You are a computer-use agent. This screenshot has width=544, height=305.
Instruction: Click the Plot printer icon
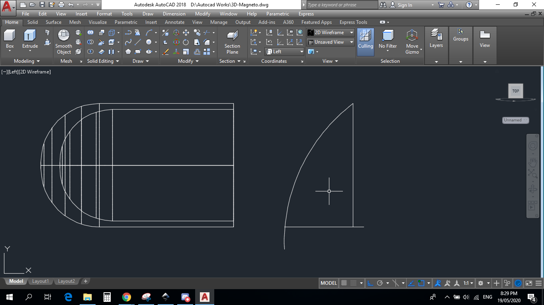pos(61,5)
